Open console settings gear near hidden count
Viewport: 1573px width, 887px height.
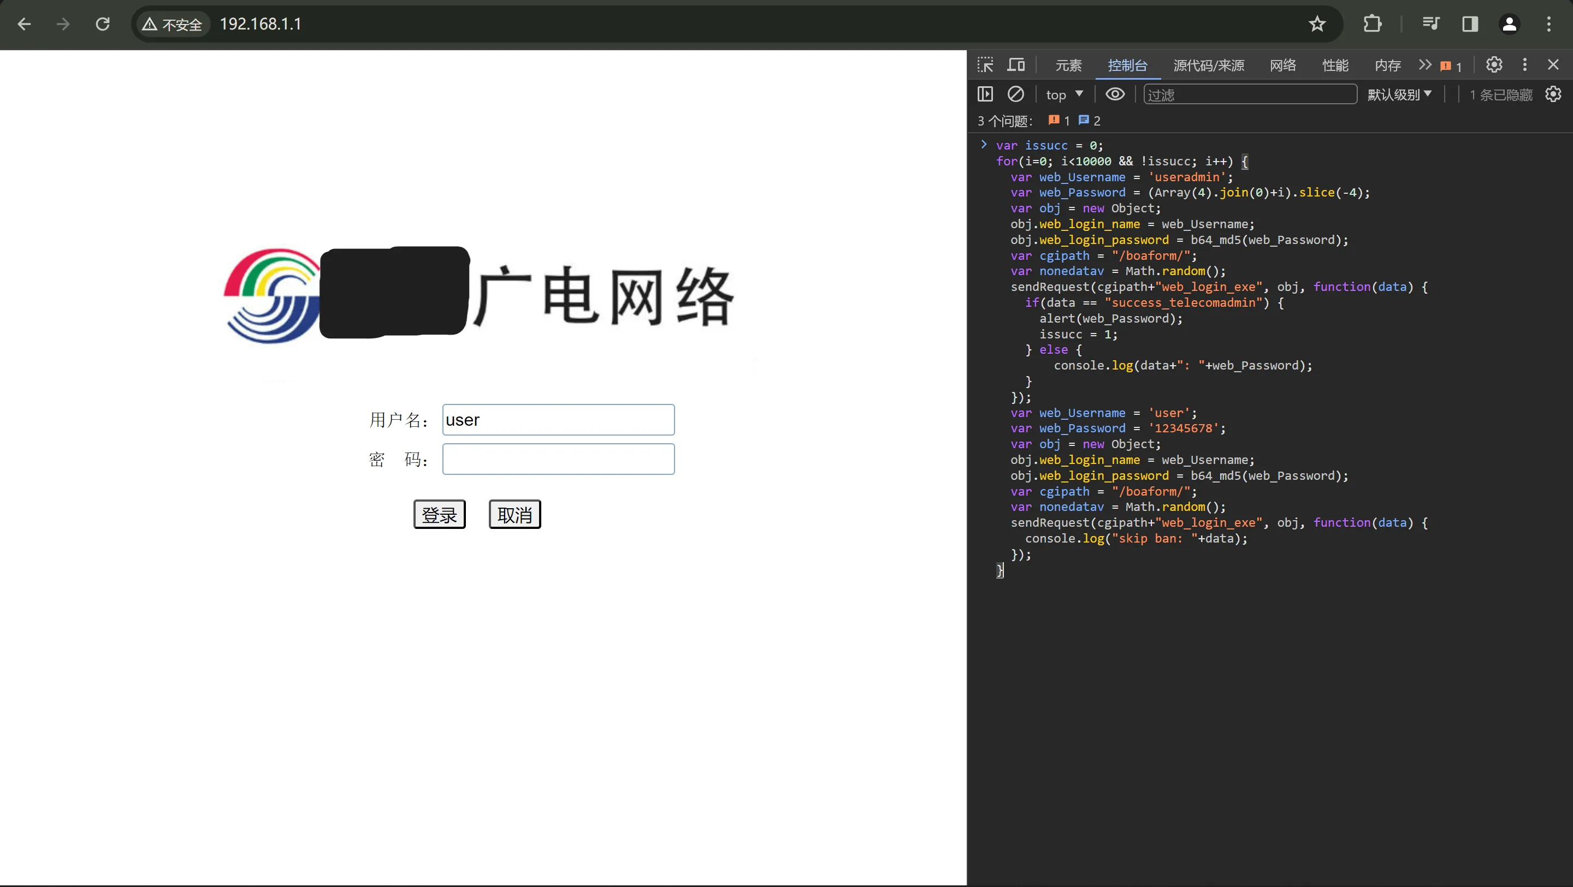[1553, 94]
